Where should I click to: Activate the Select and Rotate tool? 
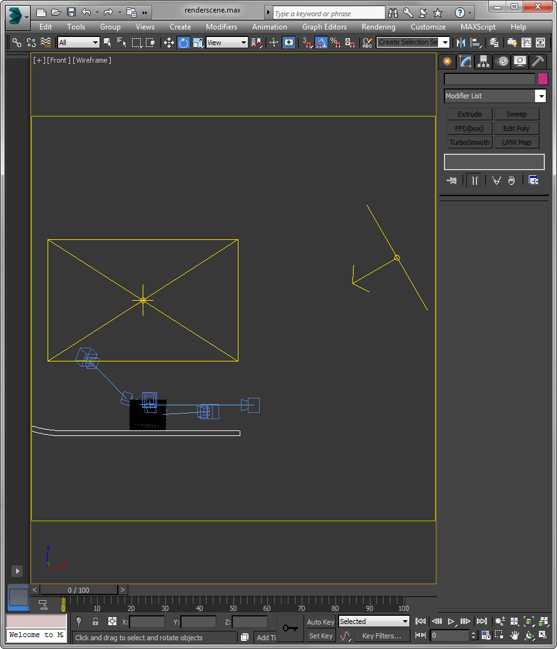183,43
